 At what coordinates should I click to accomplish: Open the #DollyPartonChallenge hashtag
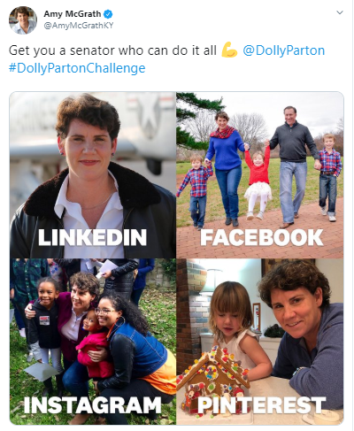click(77, 68)
